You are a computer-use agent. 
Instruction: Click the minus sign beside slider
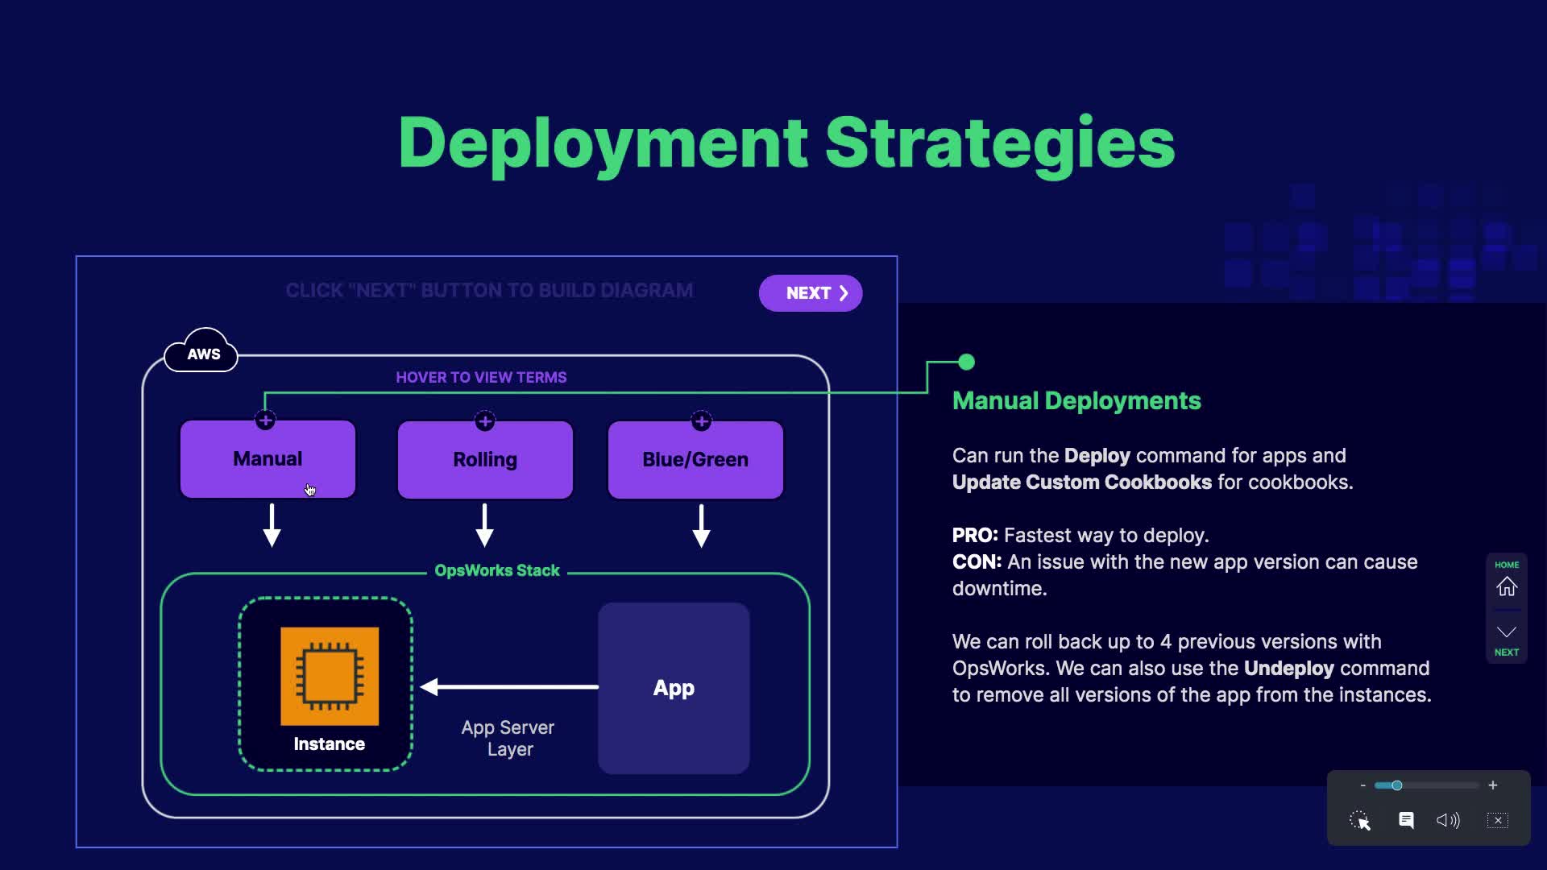[x=1362, y=785]
